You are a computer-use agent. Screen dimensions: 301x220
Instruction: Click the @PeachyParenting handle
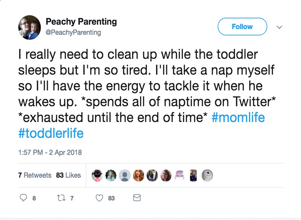[73, 33]
